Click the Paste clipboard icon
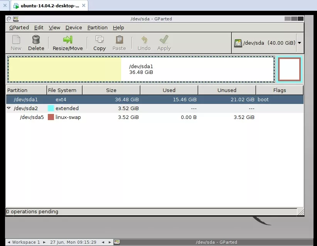The width and height of the screenshot is (317, 246). tap(119, 40)
